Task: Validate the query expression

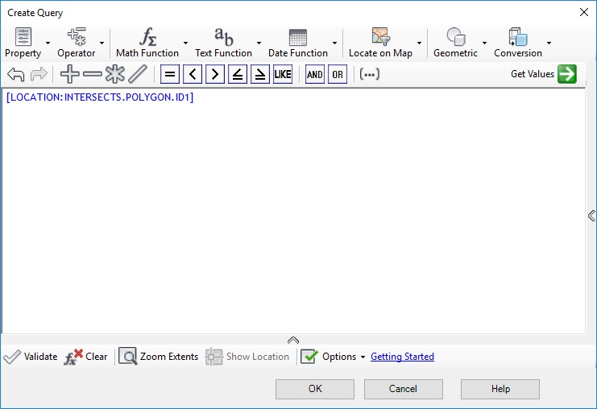Action: tap(31, 357)
